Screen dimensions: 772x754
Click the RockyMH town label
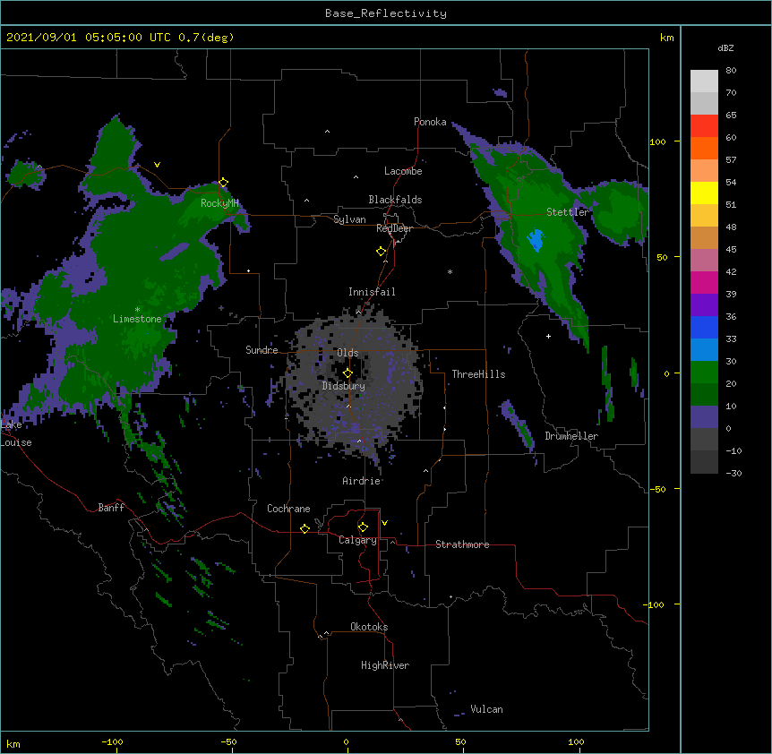[219, 202]
